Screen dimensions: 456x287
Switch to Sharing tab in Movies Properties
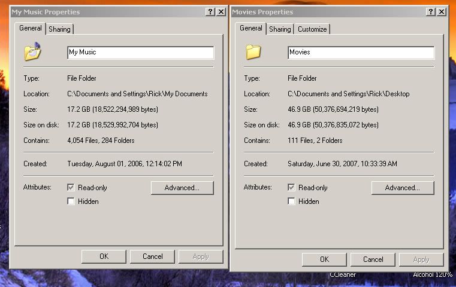280,29
